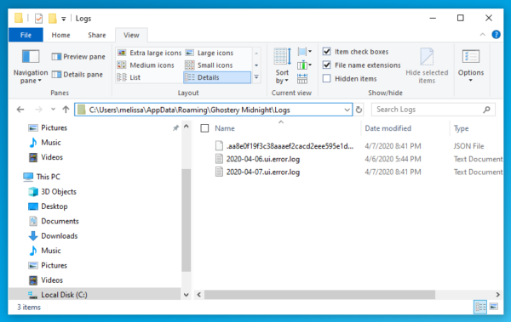Switch layout to Extra large icons
This screenshot has width=511, height=322.
149,53
